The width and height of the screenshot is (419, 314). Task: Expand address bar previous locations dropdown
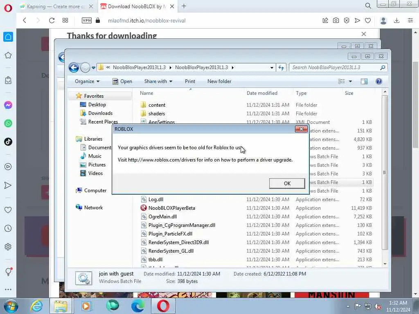(x=272, y=68)
